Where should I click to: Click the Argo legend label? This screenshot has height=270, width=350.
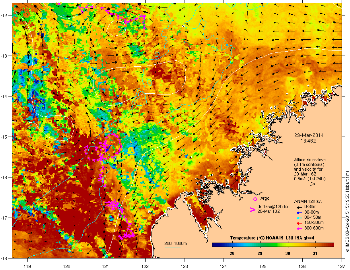(x=265, y=198)
